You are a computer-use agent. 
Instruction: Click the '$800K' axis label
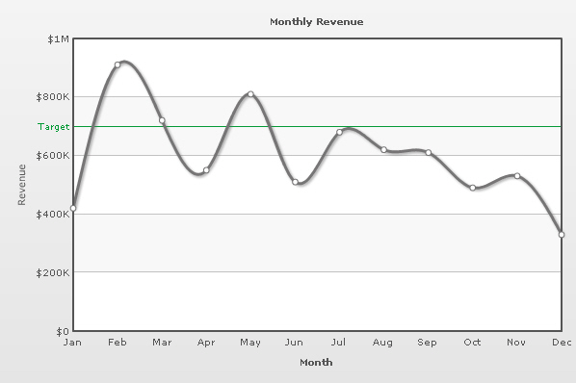(x=53, y=97)
